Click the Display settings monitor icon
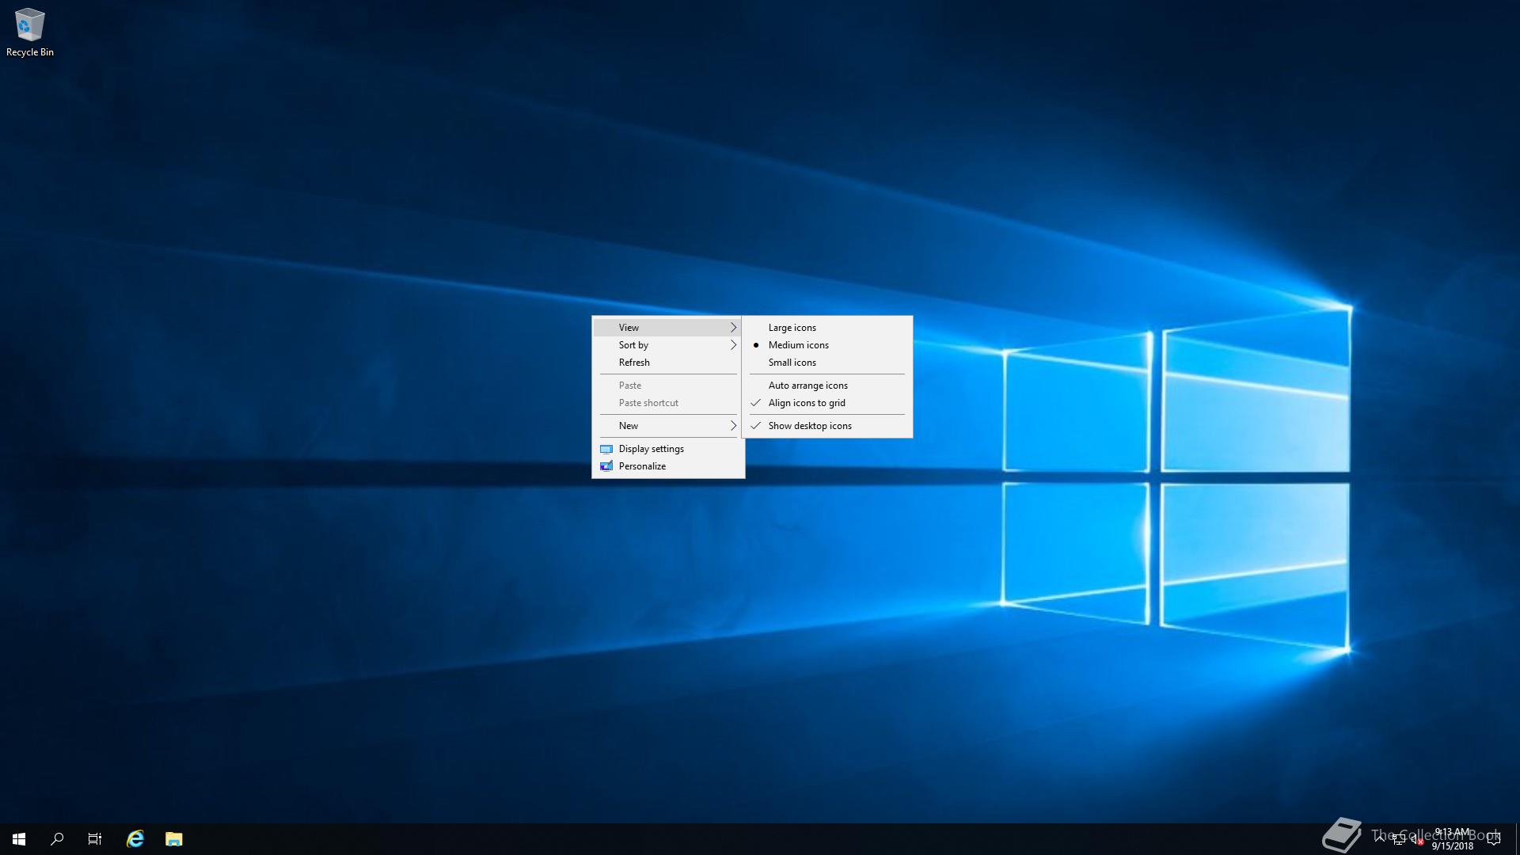Screen dimensions: 1520x855 point(606,449)
